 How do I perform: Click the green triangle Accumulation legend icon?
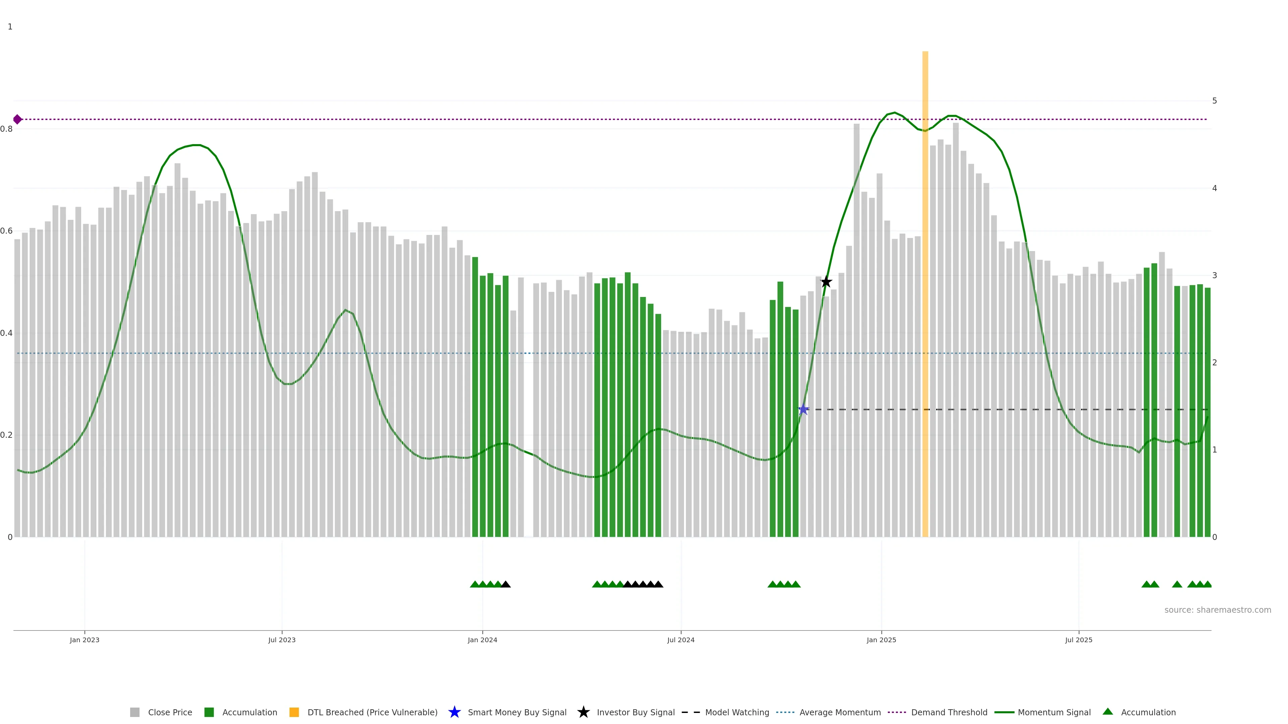click(x=1108, y=712)
